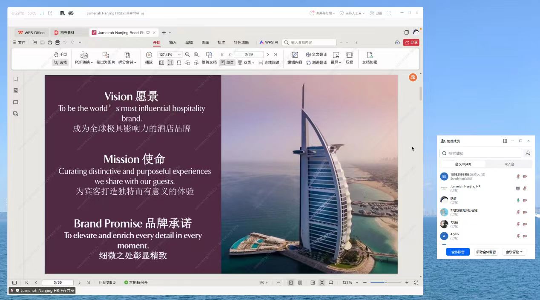This screenshot has width=540, height=300.
Task: Toggle camera for member Again
Action: [525, 236]
